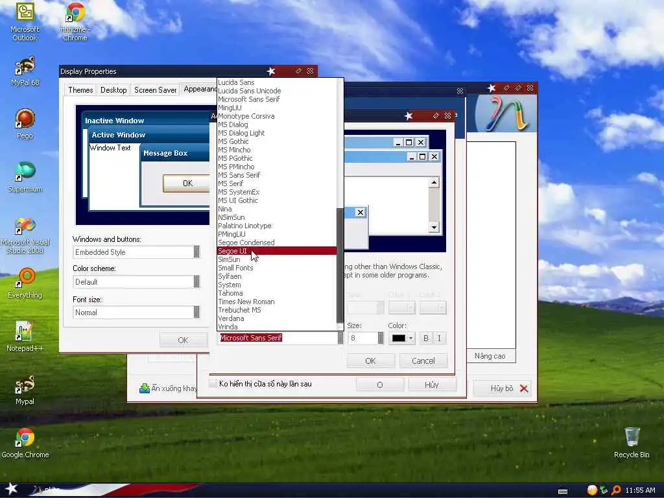Click OK in the Display Properties window
Viewport: 664px width, 498px height.
(x=183, y=340)
